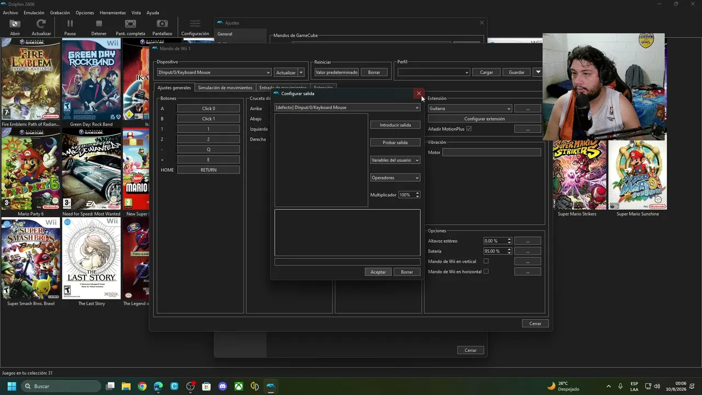
Task: Stop emulation with the Detener icon
Action: 99,24
